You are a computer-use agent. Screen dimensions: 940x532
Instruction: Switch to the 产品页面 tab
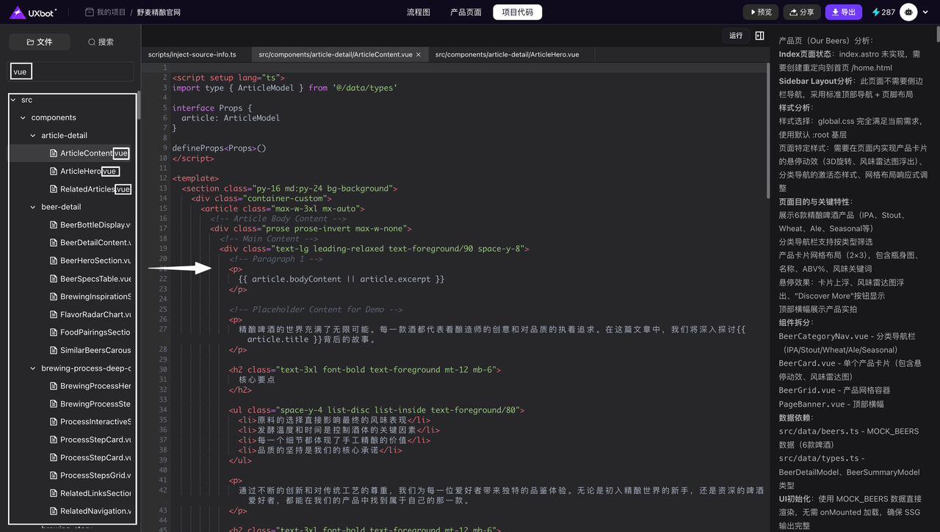click(466, 12)
